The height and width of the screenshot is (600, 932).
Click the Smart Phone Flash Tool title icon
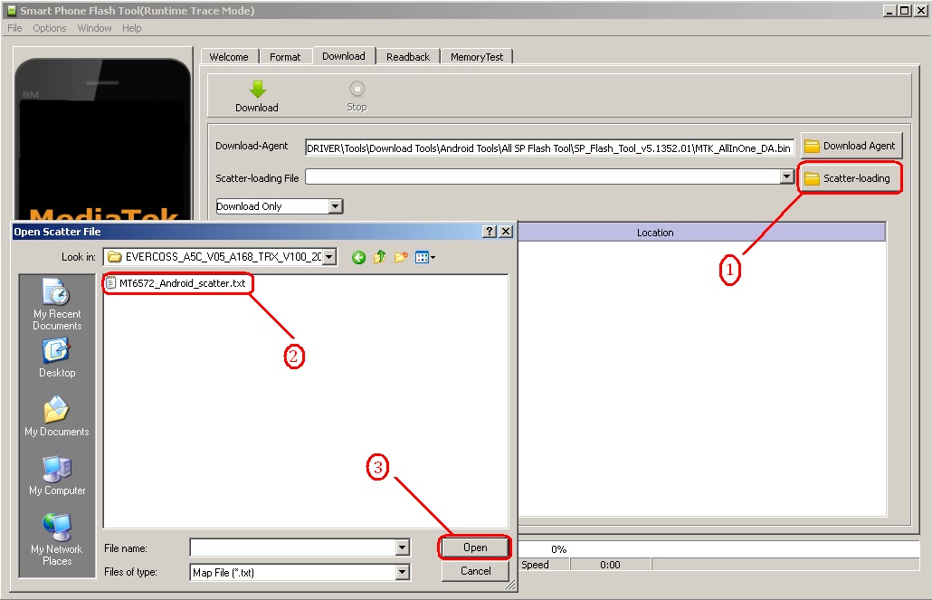11,10
